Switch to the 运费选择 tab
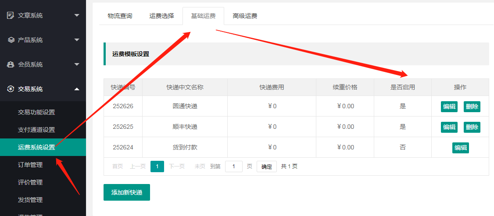 pos(161,16)
